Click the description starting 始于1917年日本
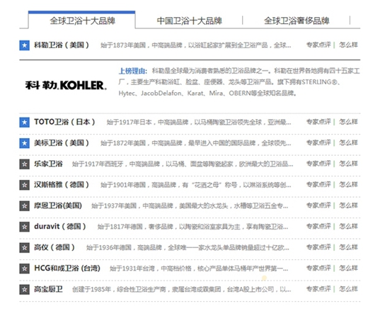 click(x=199, y=122)
